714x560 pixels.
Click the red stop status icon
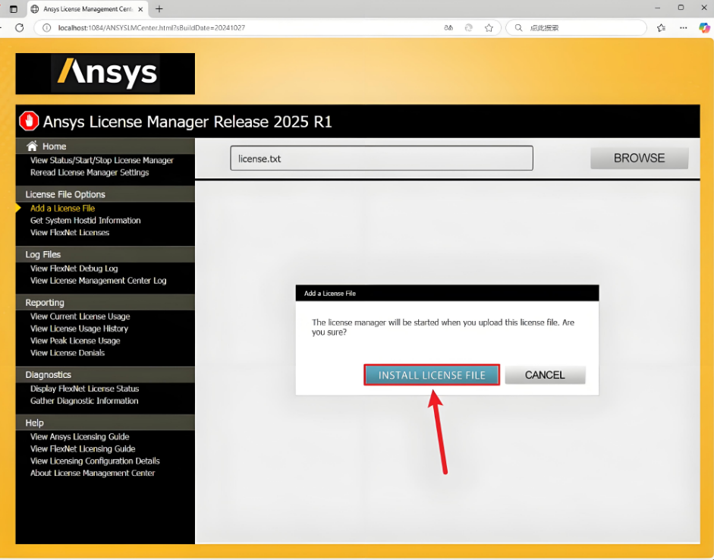(x=29, y=121)
